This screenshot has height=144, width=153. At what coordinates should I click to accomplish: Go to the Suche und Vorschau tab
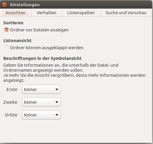[x=126, y=13]
